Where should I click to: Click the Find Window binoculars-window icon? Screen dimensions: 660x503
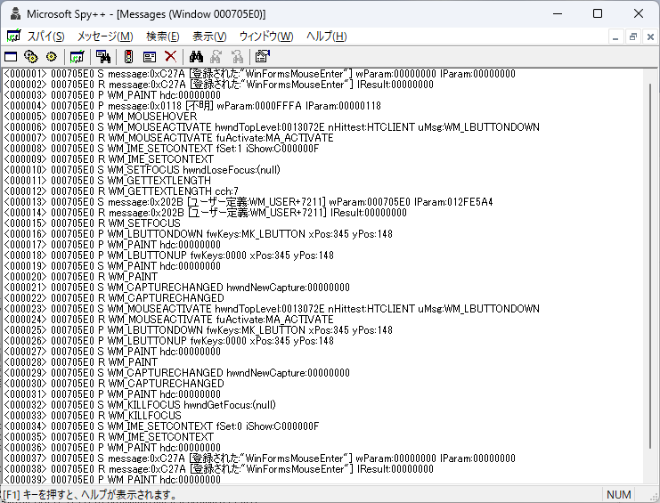point(102,56)
